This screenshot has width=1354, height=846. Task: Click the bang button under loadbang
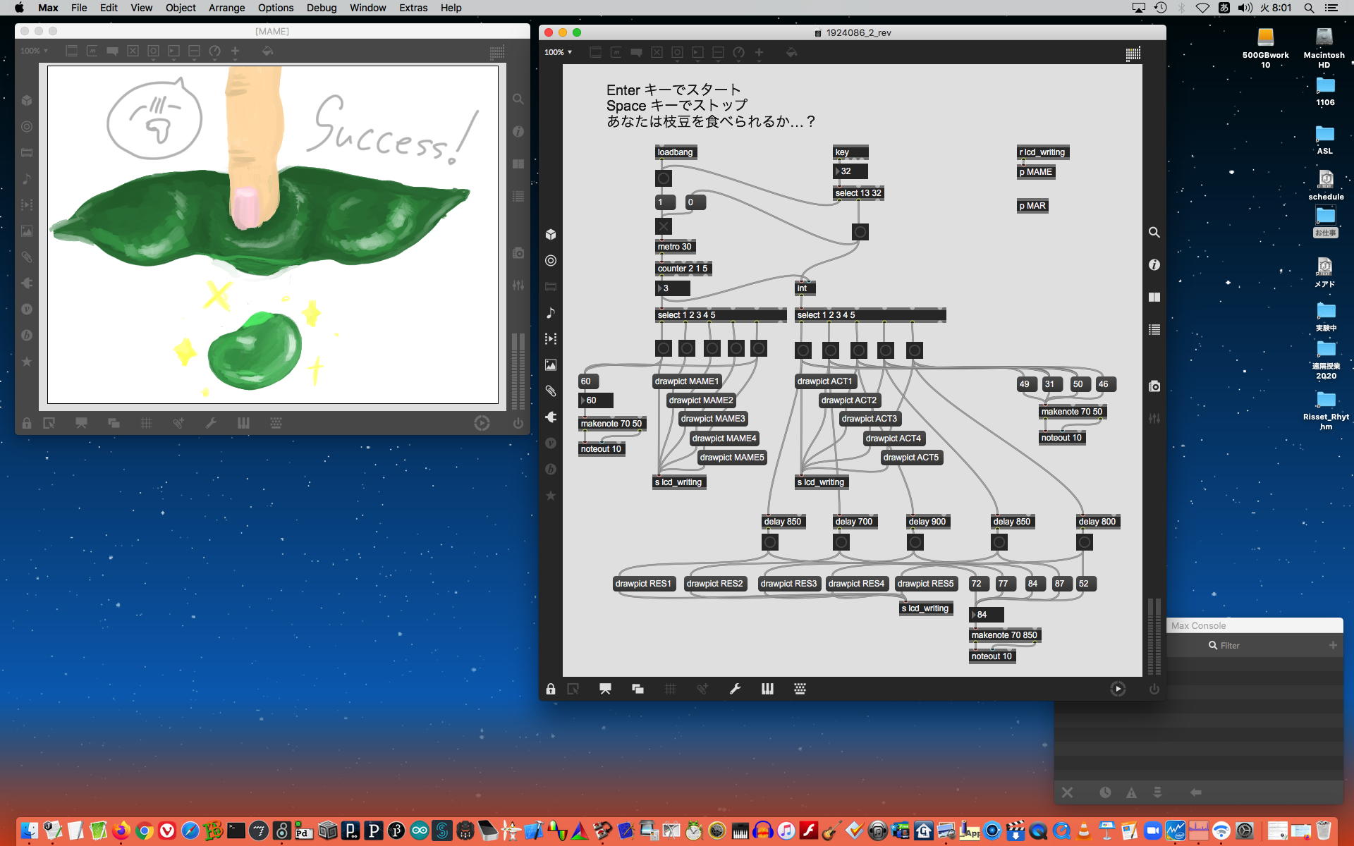click(663, 178)
